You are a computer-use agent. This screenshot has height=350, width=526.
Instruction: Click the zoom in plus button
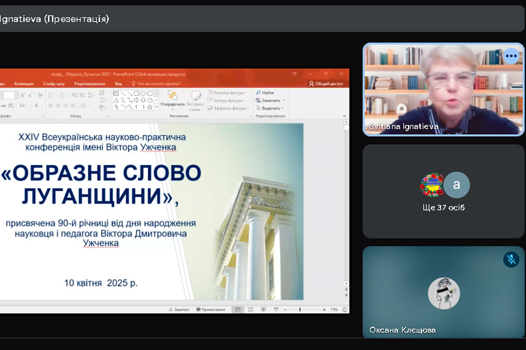(x=324, y=310)
